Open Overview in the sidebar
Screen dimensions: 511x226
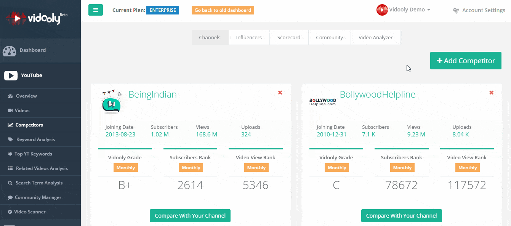(40, 96)
